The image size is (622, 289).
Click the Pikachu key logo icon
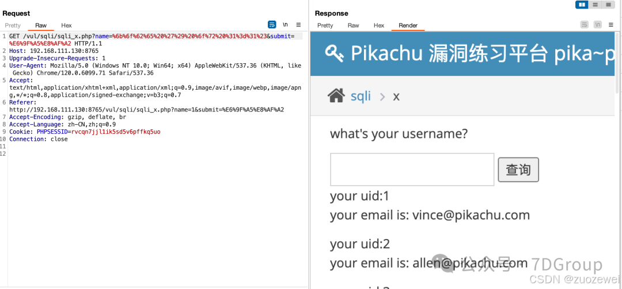pos(335,53)
